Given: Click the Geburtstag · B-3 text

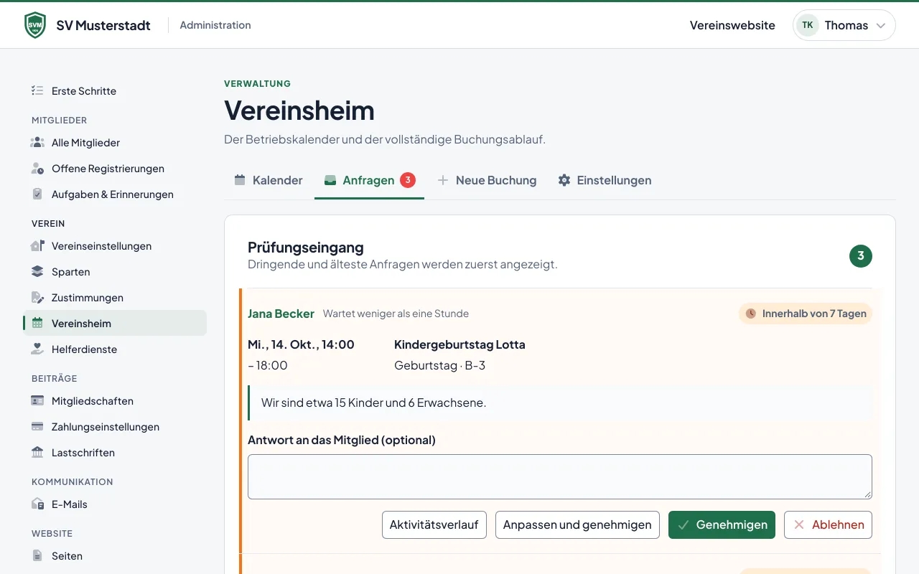Looking at the screenshot, I should 439,365.
